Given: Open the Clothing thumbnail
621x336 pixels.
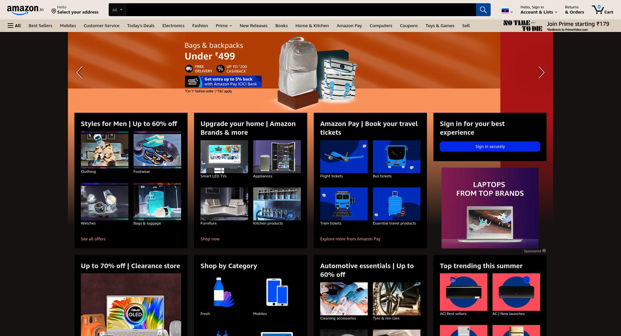Looking at the screenshot, I should pyautogui.click(x=104, y=150).
